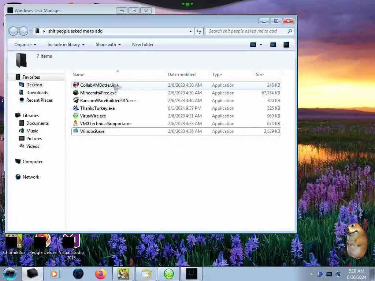This screenshot has width=375, height=281.
Task: Open Documents library in navigation pane
Action: click(x=37, y=123)
